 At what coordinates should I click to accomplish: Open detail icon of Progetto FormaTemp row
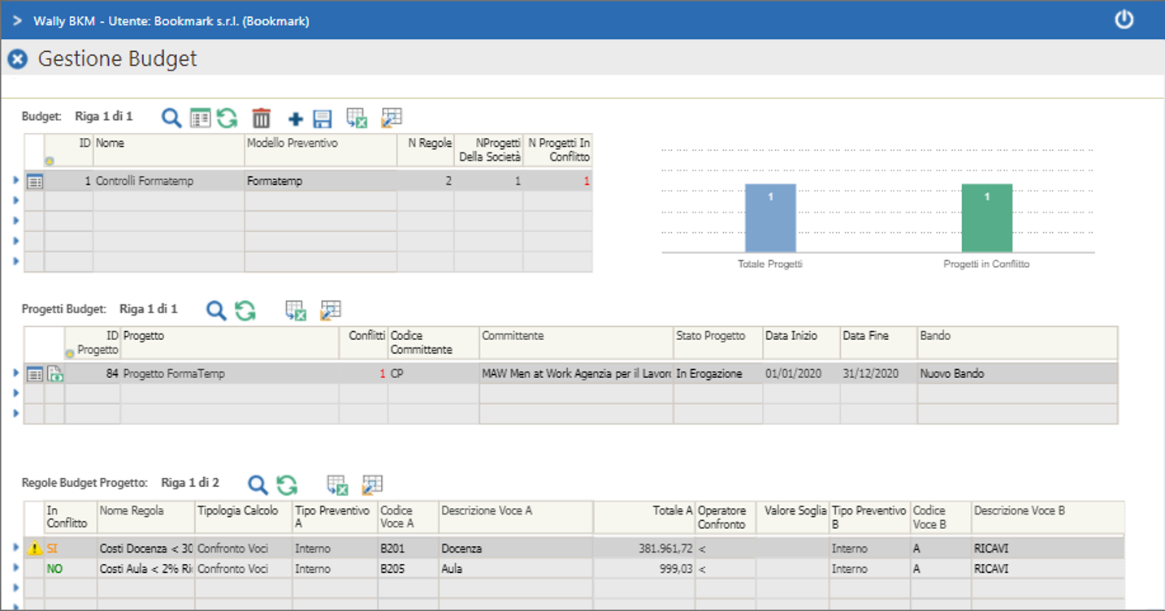point(34,374)
